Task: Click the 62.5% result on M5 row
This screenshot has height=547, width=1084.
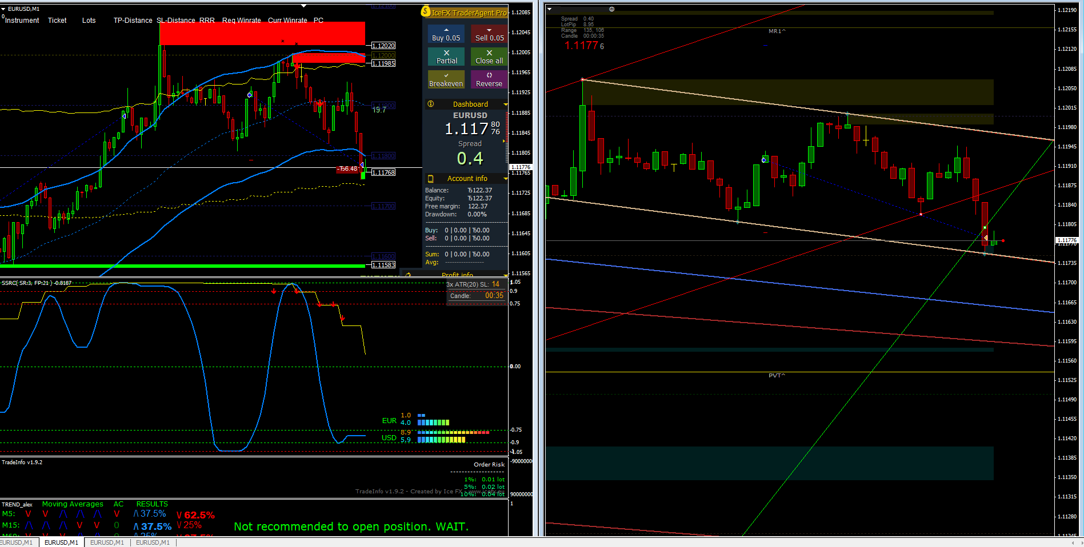Action: click(x=199, y=515)
